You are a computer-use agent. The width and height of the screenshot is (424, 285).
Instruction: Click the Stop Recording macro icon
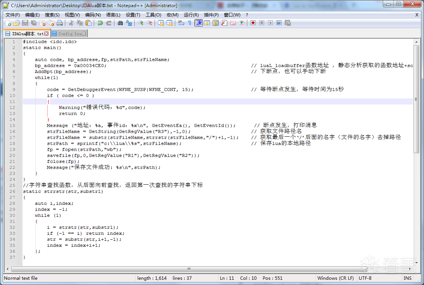click(262, 23)
